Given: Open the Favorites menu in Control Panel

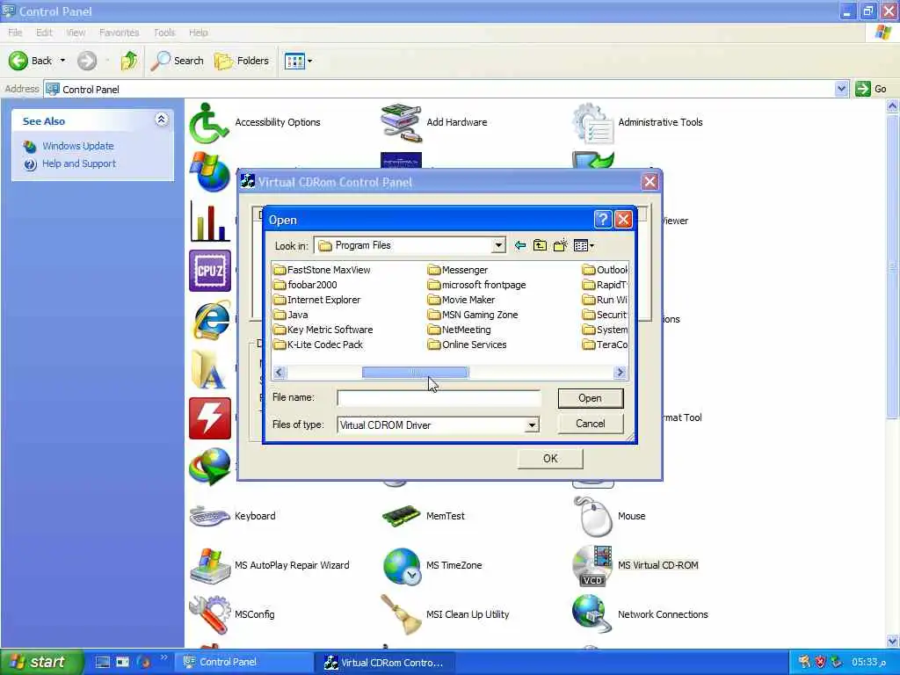Looking at the screenshot, I should [x=119, y=33].
